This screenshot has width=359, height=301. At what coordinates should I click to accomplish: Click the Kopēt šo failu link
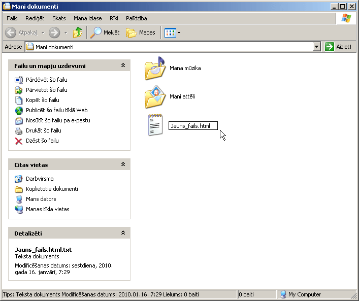pos(43,100)
